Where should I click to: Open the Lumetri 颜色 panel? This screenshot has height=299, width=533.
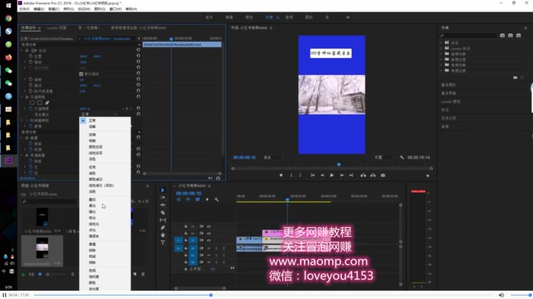pyautogui.click(x=451, y=102)
